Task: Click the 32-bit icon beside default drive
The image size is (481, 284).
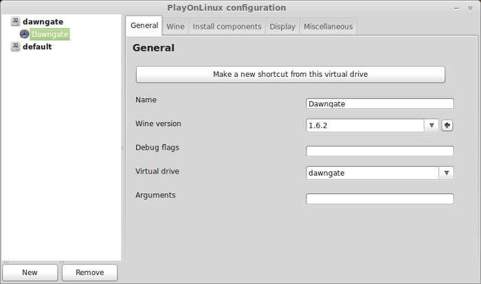Action: (x=15, y=47)
